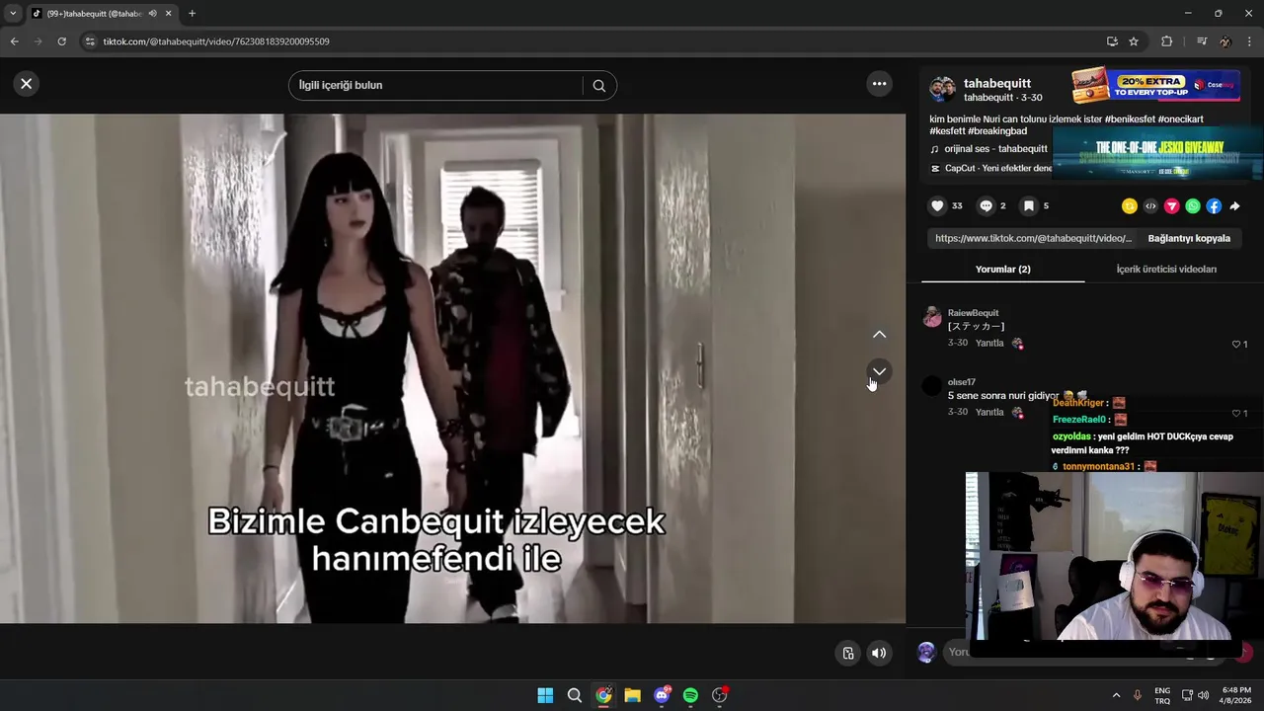
Task: Select the TikTok address bar URL
Action: 216,41
